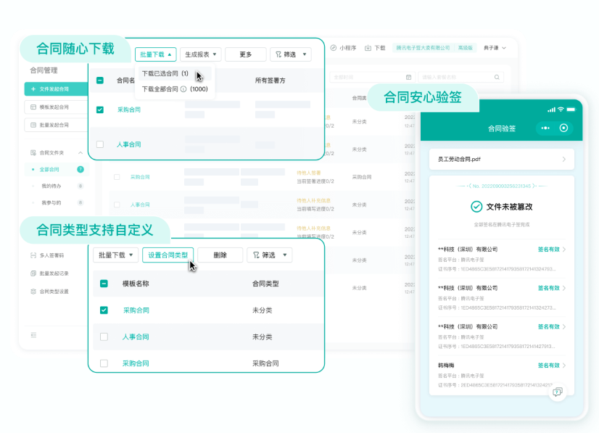Click the funnel icon in upper 筛选 button
This screenshot has height=433, width=599.
[278, 54]
